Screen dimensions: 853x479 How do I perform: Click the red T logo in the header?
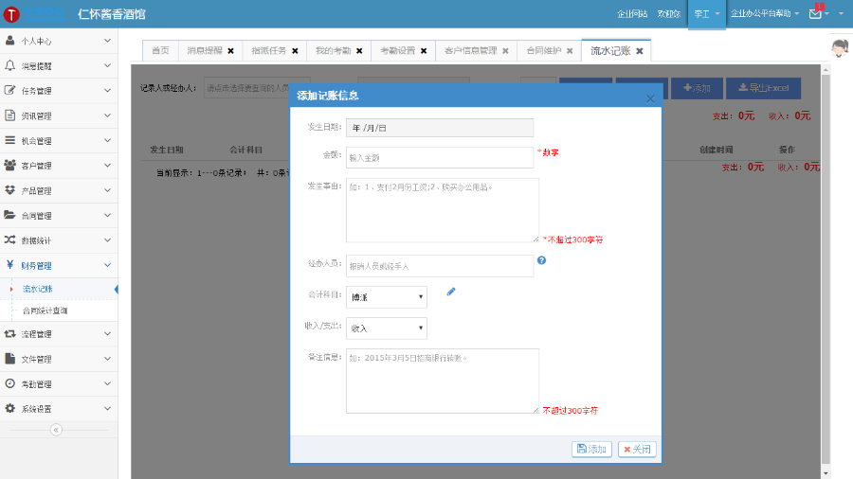pos(10,14)
